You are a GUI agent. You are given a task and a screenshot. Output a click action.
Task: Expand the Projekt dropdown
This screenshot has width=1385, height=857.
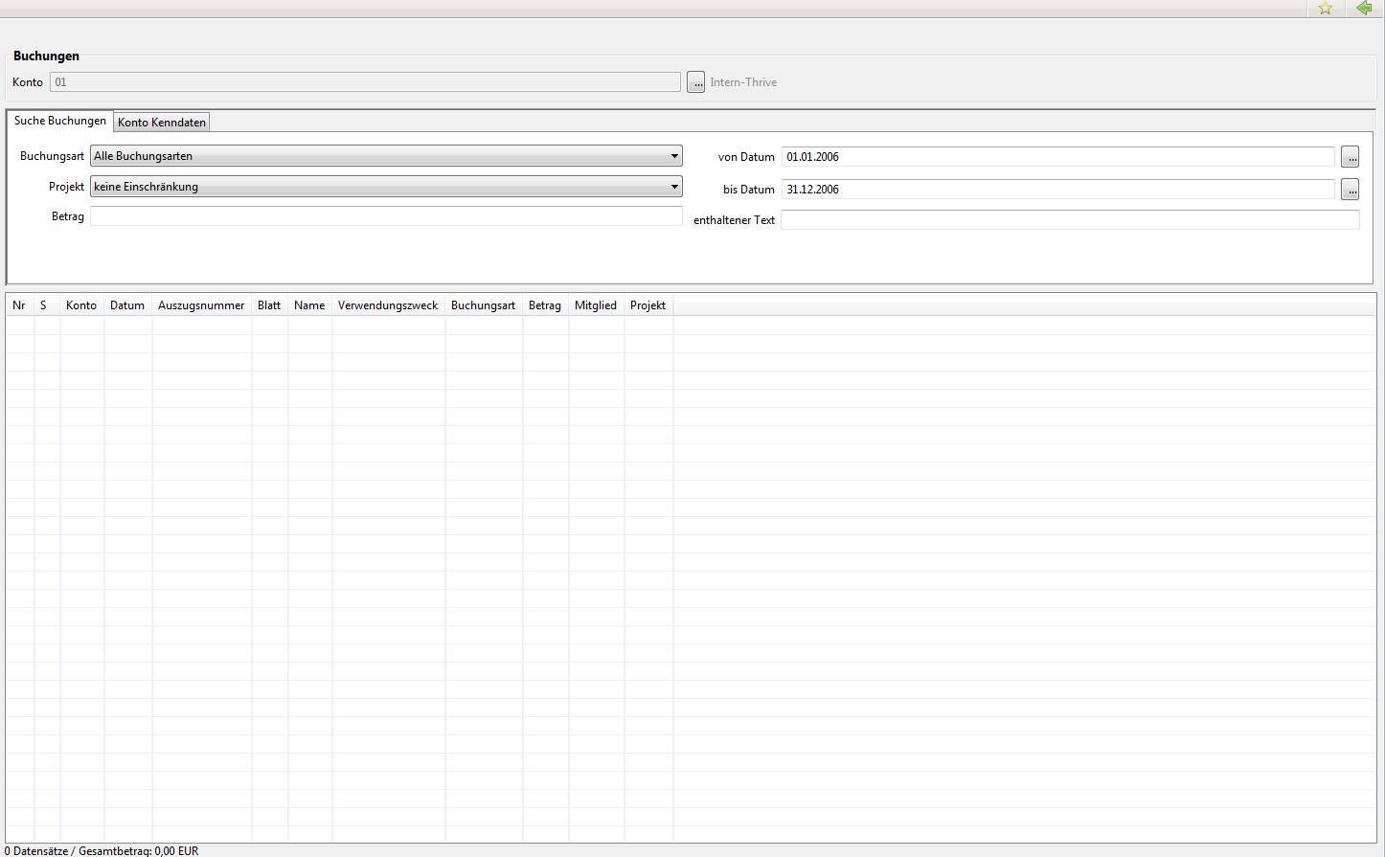pos(386,187)
